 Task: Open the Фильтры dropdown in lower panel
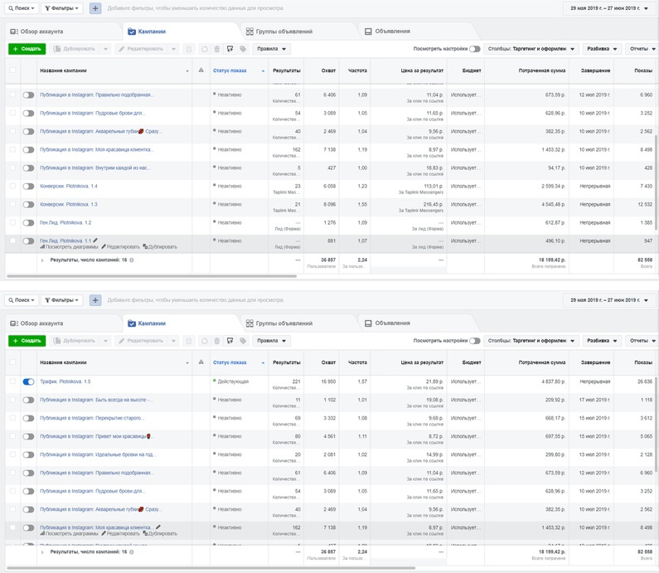(x=62, y=300)
